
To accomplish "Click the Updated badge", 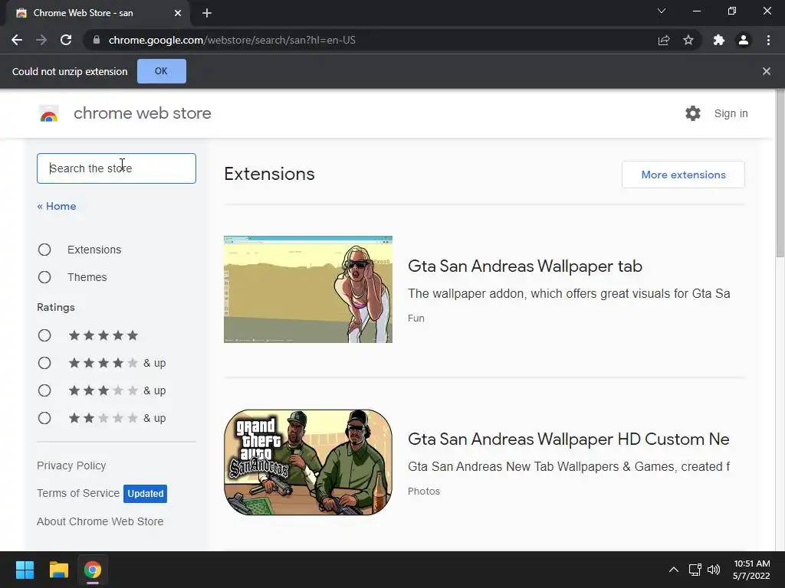I will point(145,494).
